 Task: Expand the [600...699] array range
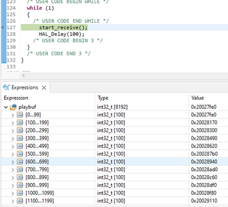pyautogui.click(x=13, y=162)
